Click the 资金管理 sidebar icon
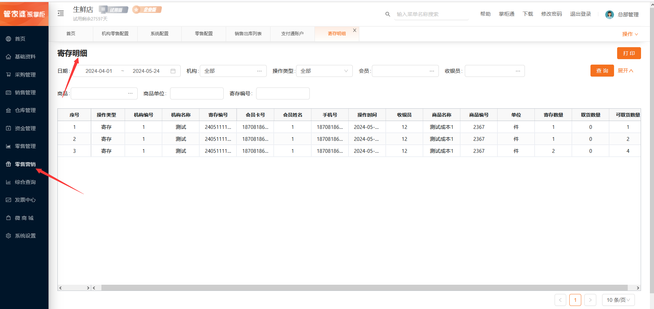 tap(8, 128)
